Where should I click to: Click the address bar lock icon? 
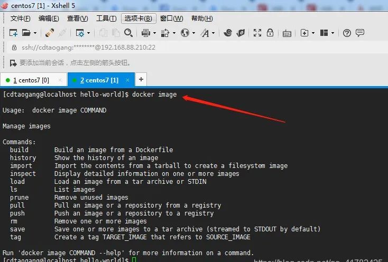14,48
